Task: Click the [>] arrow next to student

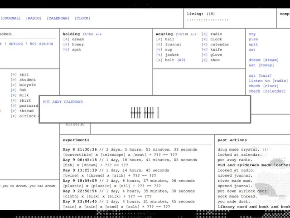Action: tap(14, 80)
